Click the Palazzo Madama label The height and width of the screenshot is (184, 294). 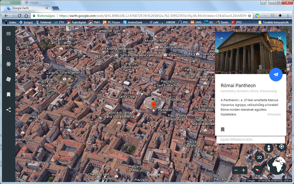197,69
